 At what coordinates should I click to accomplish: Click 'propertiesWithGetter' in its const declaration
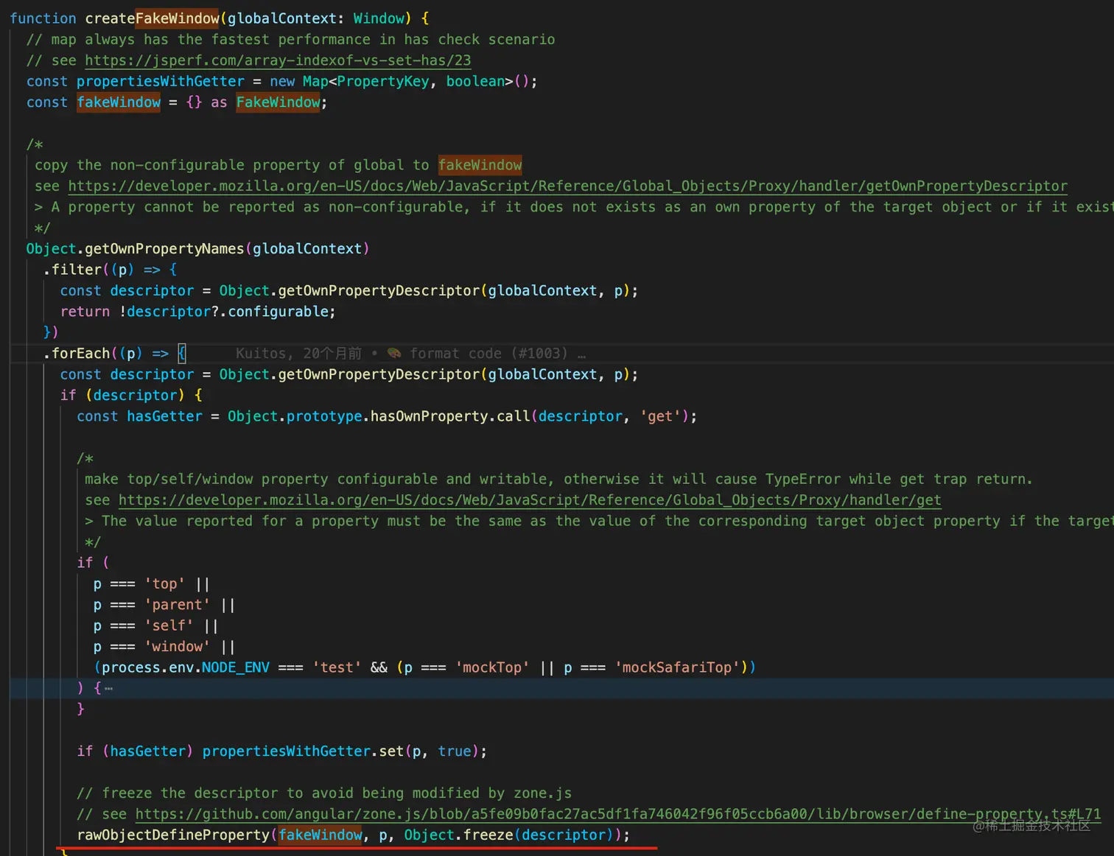161,82
